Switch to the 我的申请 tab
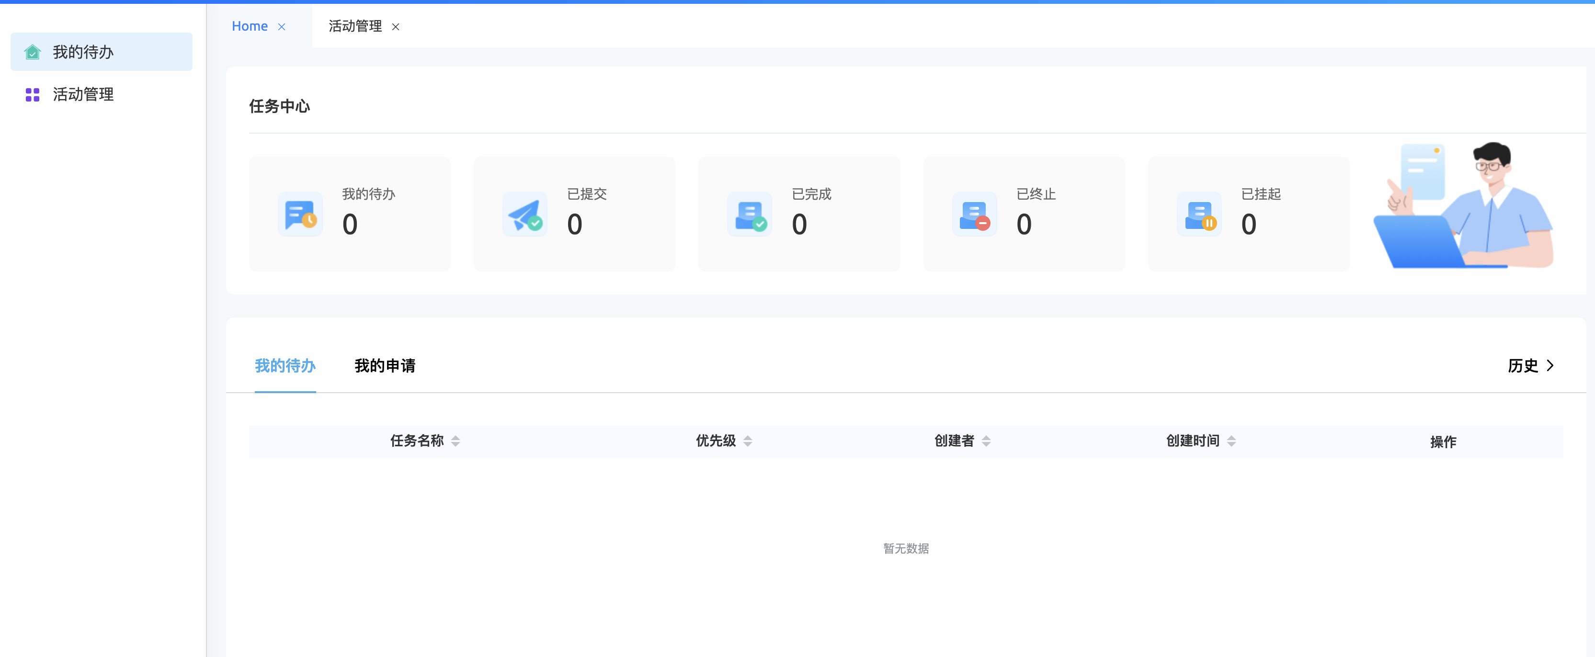The width and height of the screenshot is (1595, 657). [x=385, y=365]
